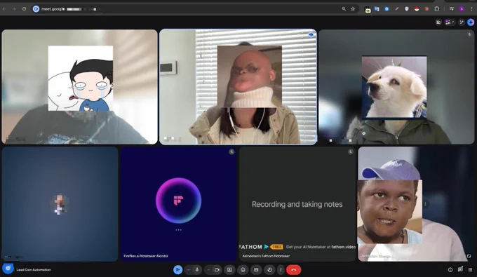The height and width of the screenshot is (277, 477).
Task: Click the zoom magnifier icon in the address bar
Action: (x=344, y=9)
